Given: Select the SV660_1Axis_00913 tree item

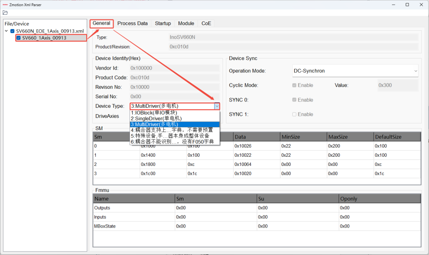Looking at the screenshot, I should tap(44, 38).
